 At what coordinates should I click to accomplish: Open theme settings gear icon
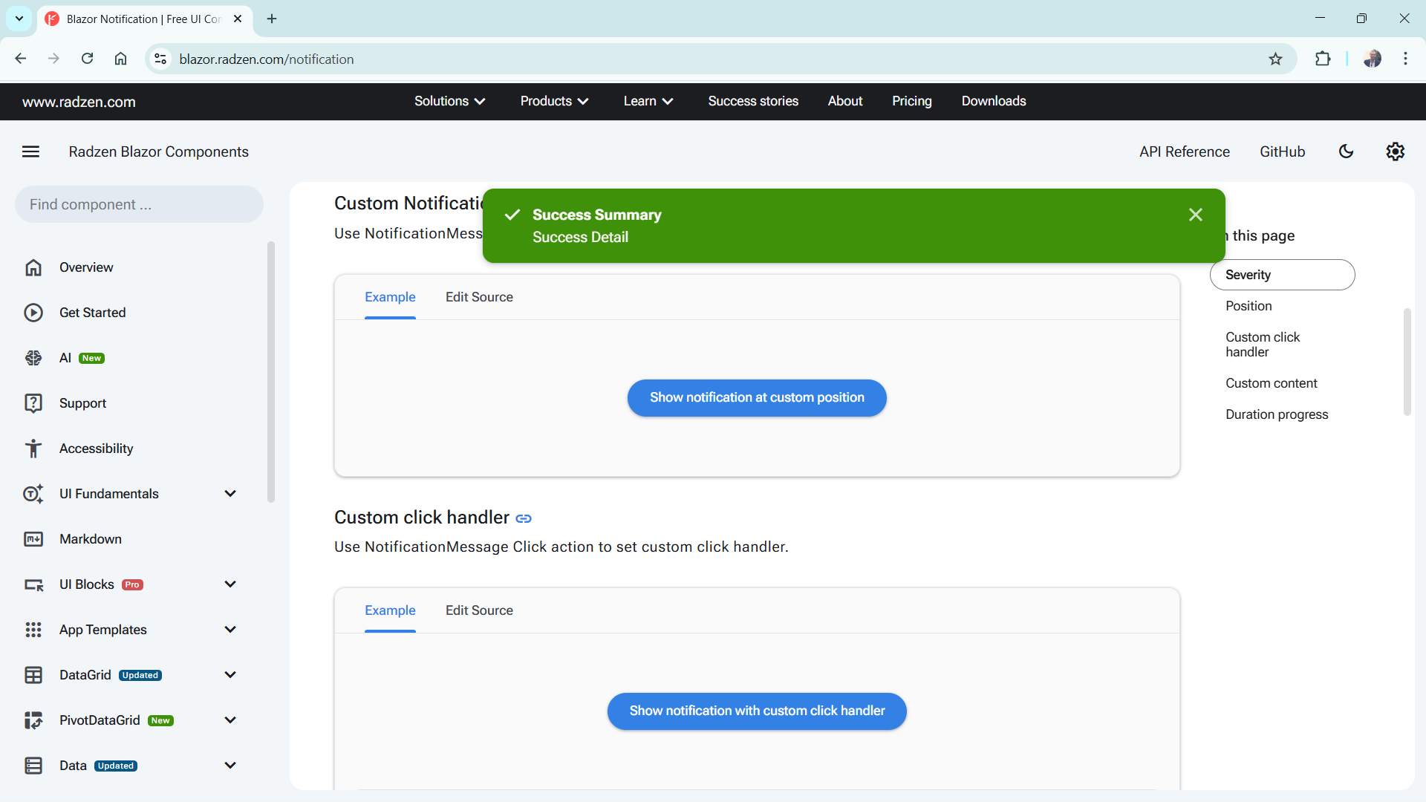tap(1395, 151)
